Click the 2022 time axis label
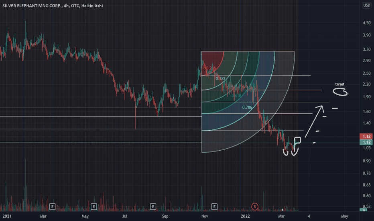 [245, 216]
